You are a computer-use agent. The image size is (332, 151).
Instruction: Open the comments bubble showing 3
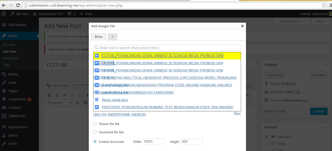point(71,14)
